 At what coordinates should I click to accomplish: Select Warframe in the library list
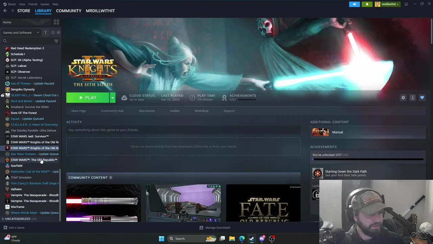[17, 207]
